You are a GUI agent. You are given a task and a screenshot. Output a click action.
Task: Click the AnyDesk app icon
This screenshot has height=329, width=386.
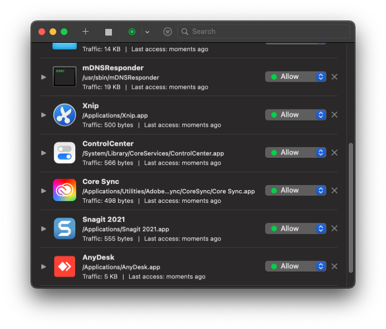coord(65,266)
